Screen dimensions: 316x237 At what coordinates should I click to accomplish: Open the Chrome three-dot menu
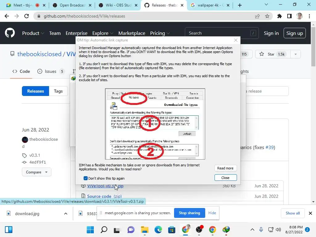[309, 16]
